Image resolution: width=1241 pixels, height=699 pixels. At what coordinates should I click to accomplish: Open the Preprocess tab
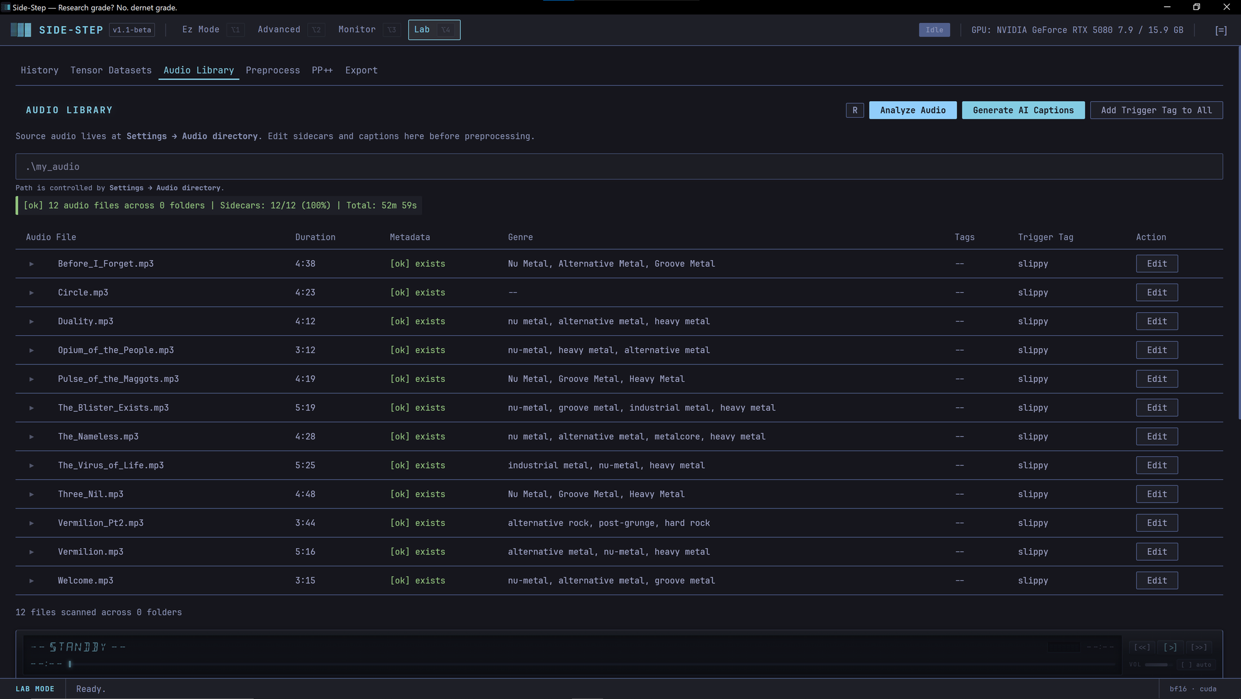272,70
